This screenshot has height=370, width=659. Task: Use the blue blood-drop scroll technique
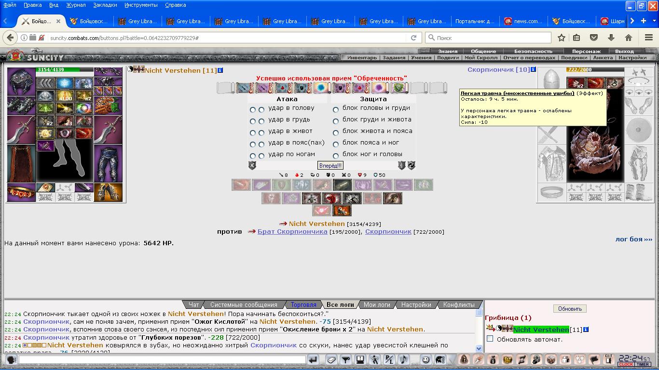pyautogui.click(x=284, y=88)
